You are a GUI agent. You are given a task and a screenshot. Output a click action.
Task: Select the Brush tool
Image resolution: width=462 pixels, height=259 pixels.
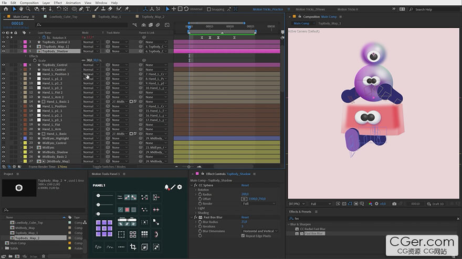coord(97,9)
